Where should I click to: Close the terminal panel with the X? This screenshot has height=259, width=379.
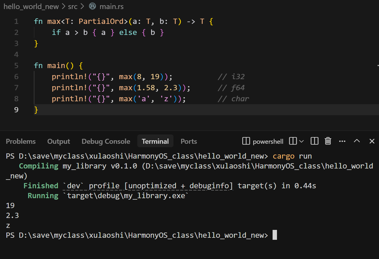[372, 141]
